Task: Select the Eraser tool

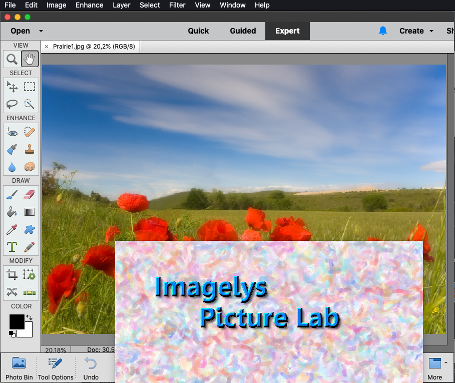Action: [x=30, y=195]
